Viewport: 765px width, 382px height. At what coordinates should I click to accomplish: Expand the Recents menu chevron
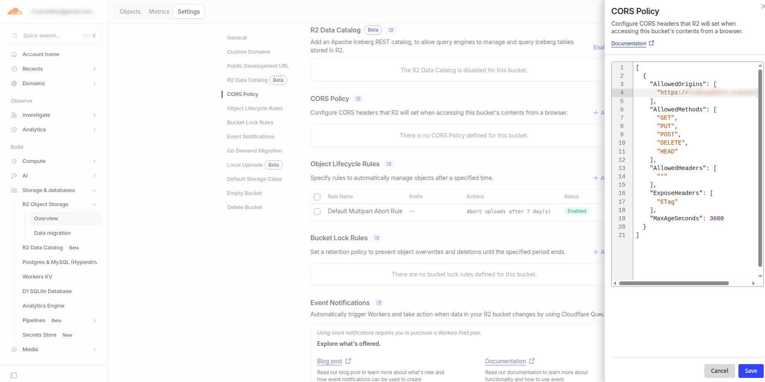94,69
